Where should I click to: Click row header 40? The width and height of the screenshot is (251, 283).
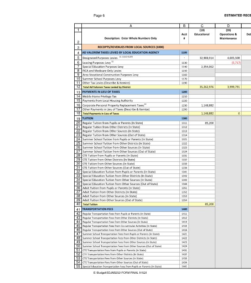click(x=78, y=204)
